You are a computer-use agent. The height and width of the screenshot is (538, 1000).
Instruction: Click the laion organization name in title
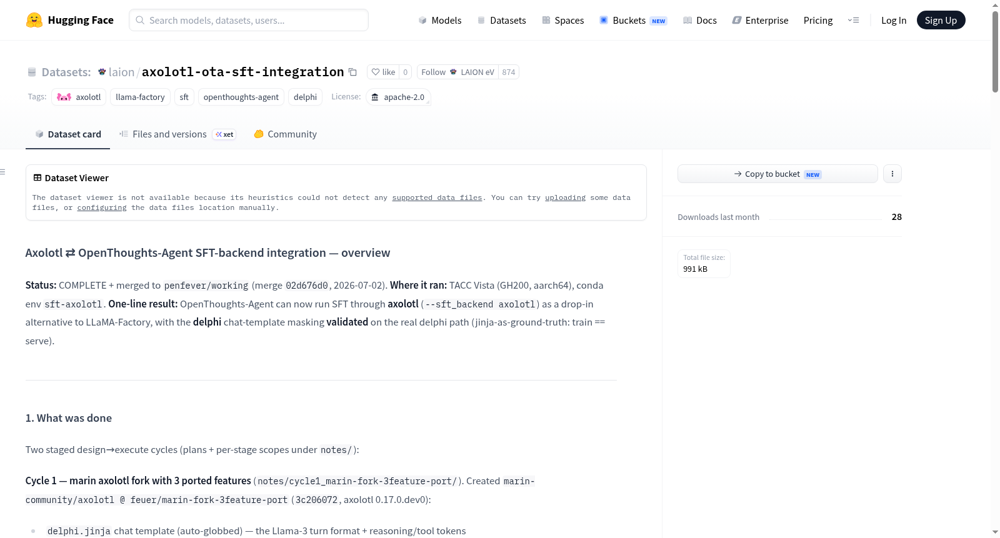121,72
